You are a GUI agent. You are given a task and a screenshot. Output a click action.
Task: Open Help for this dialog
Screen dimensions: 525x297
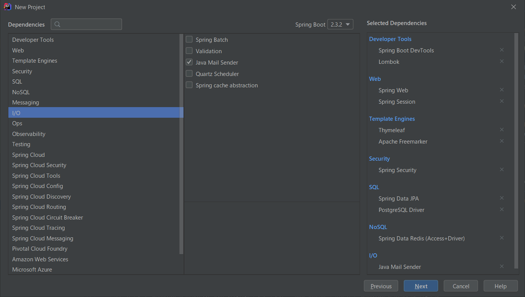(x=500, y=286)
